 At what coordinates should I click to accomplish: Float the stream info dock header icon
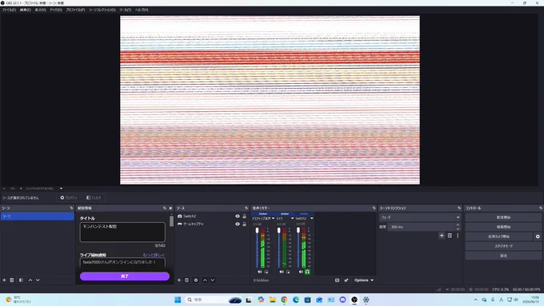165,208
